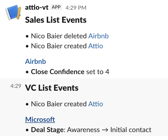
Task: Click the 'set to 4' value text
Action: (x=98, y=72)
